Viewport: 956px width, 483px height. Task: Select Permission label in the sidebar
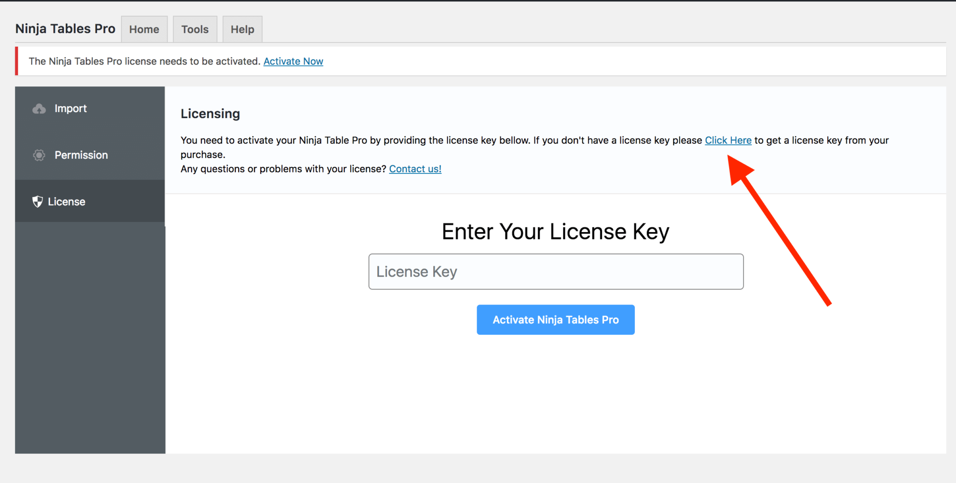[x=81, y=155]
